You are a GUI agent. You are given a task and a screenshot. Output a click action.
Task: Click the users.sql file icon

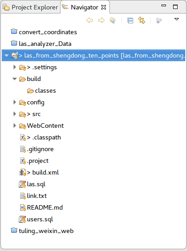(22, 219)
